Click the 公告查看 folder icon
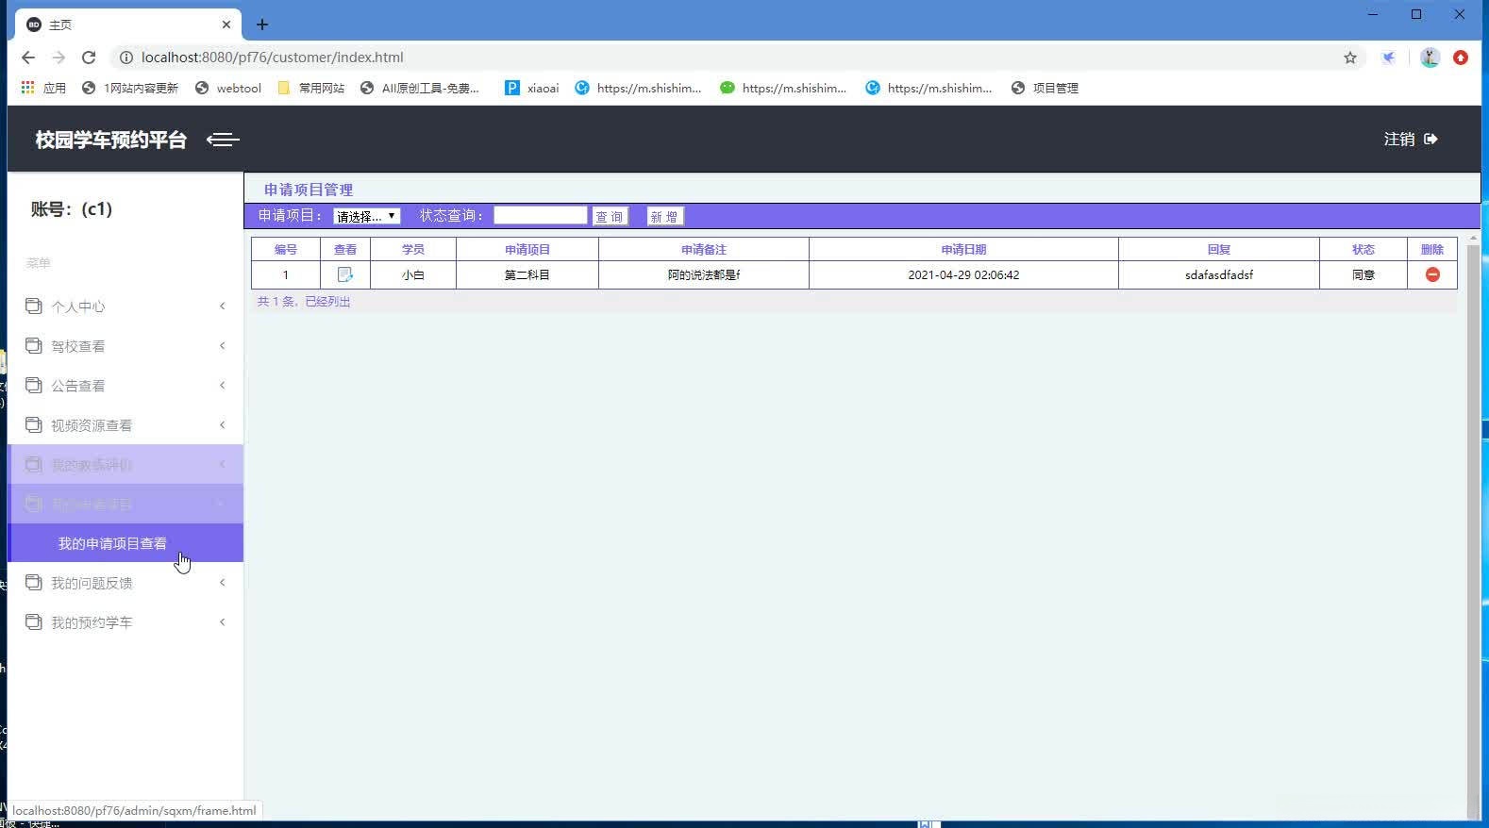 point(34,385)
